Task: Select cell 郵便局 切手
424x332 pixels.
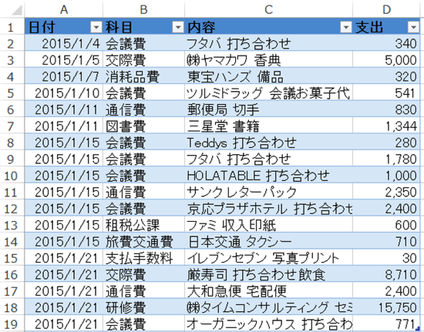Action: (268, 109)
